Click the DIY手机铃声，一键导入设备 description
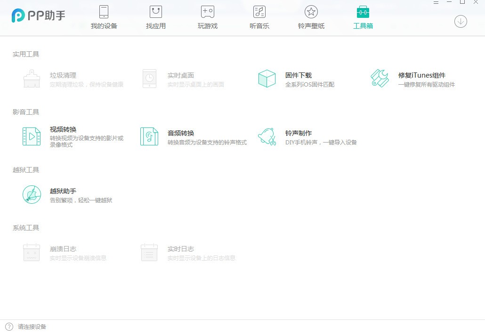Image resolution: width=485 pixels, height=334 pixels. (321, 142)
